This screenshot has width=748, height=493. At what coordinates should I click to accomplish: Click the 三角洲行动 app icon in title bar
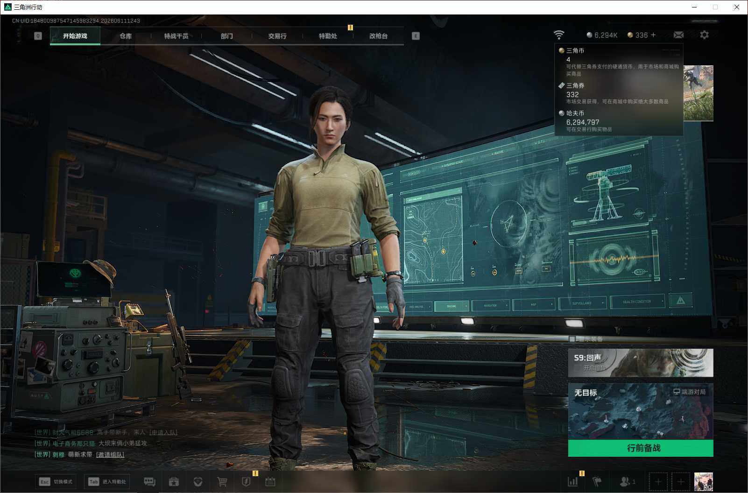tap(7, 7)
